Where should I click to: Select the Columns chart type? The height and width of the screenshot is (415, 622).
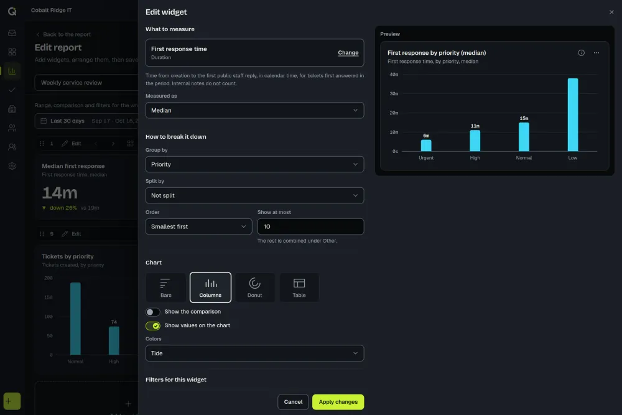click(x=210, y=287)
